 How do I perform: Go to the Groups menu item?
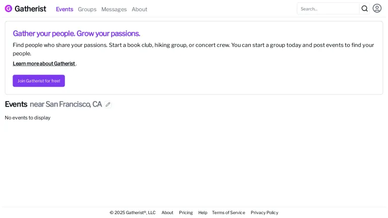pyautogui.click(x=87, y=9)
